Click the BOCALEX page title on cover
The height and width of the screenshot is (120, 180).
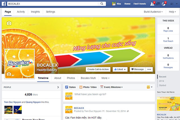click(47, 65)
